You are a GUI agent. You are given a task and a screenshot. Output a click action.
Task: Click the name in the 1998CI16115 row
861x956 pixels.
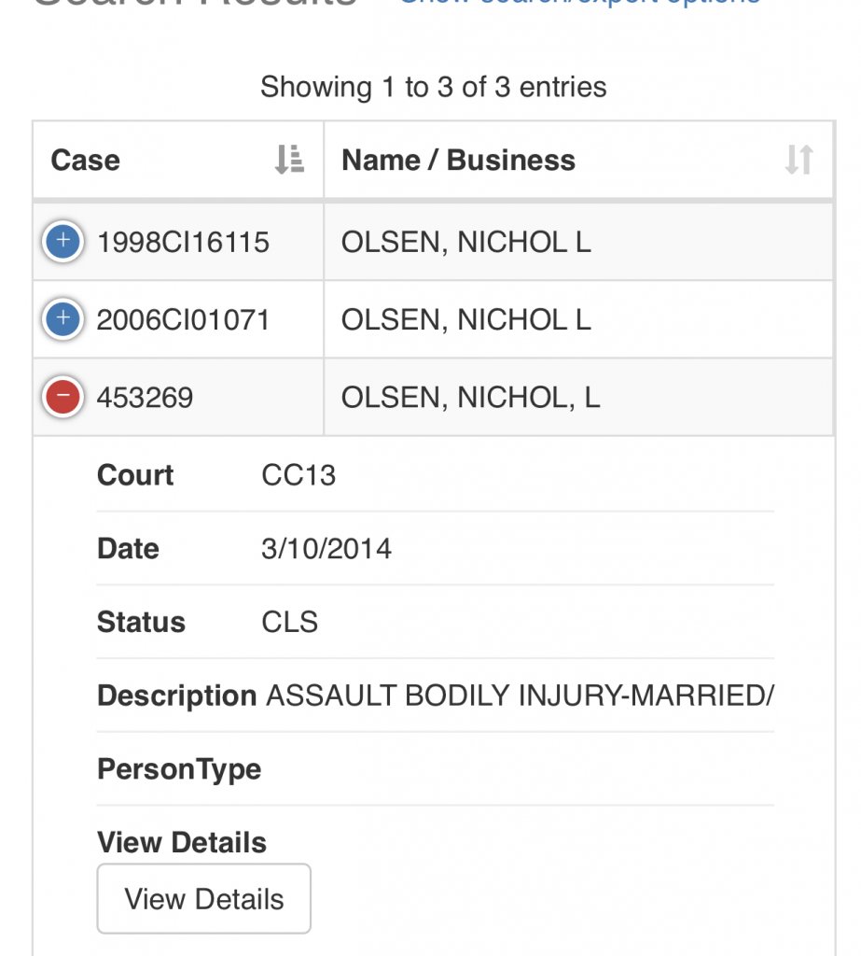(465, 243)
